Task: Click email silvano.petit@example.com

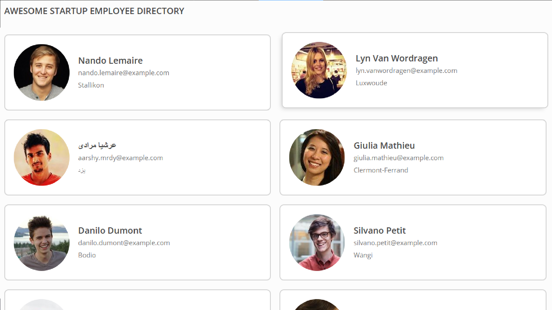Action: (x=395, y=243)
